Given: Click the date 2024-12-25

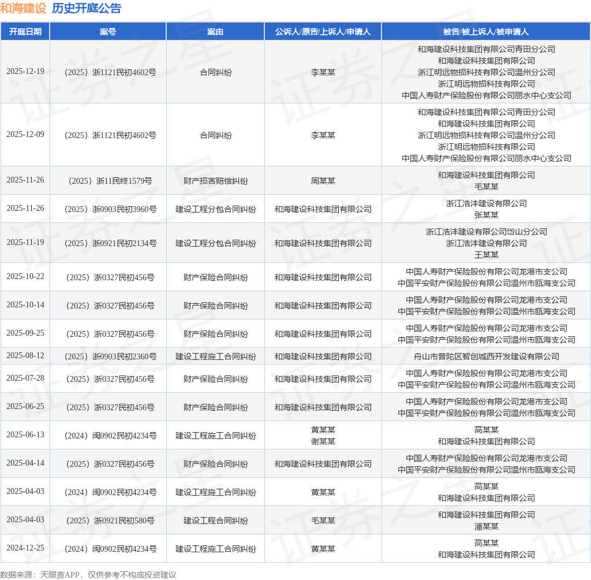Looking at the screenshot, I should point(25,548).
